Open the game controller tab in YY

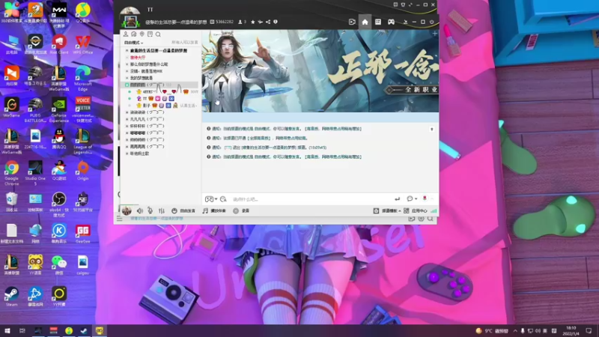pos(391,22)
